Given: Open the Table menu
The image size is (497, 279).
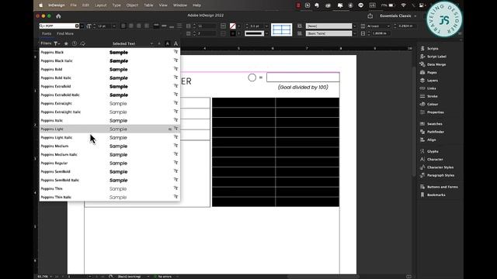Looking at the screenshot, I should [x=148, y=5].
